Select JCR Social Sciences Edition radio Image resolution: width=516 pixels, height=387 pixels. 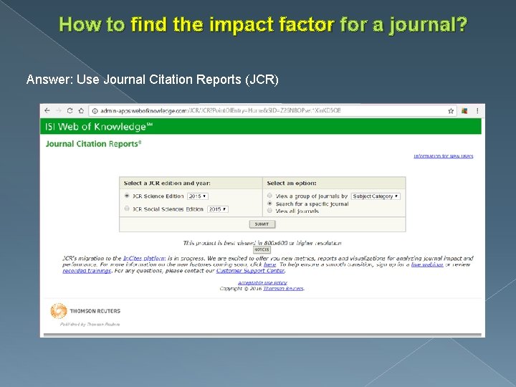point(127,209)
